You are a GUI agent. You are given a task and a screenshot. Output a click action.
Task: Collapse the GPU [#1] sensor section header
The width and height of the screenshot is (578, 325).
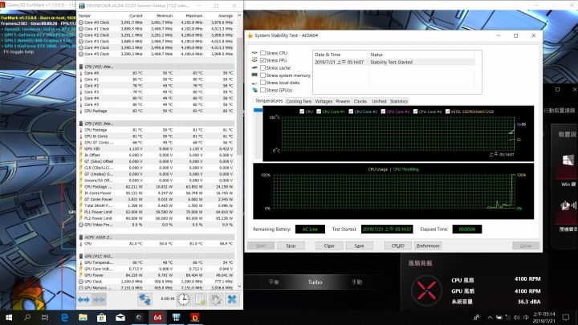[x=157, y=256]
